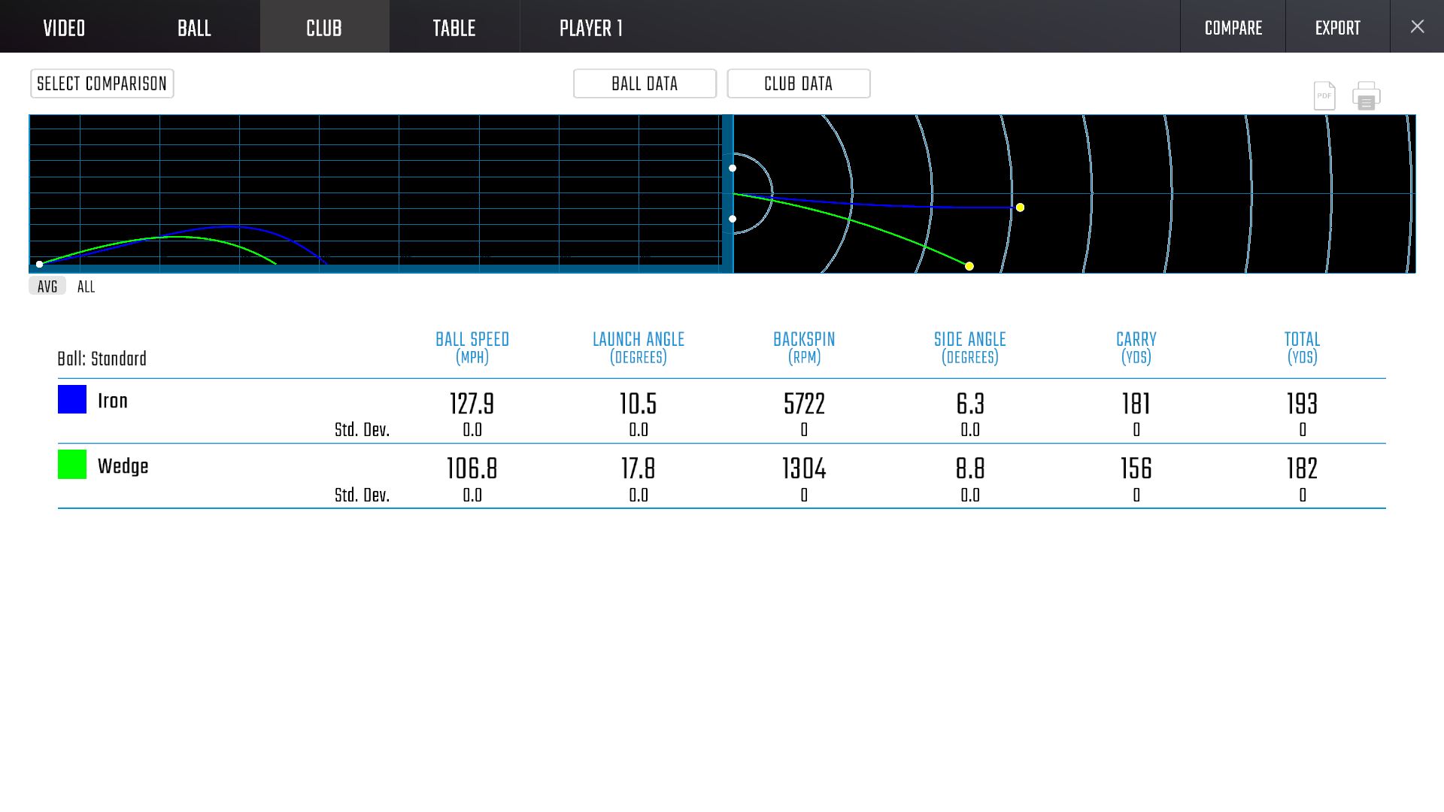
Task: Click the BALL SPEED column header
Action: tap(472, 348)
